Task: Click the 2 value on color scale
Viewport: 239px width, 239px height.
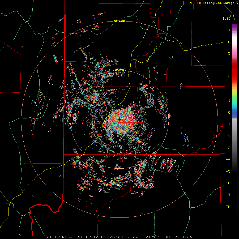Action: (229, 89)
